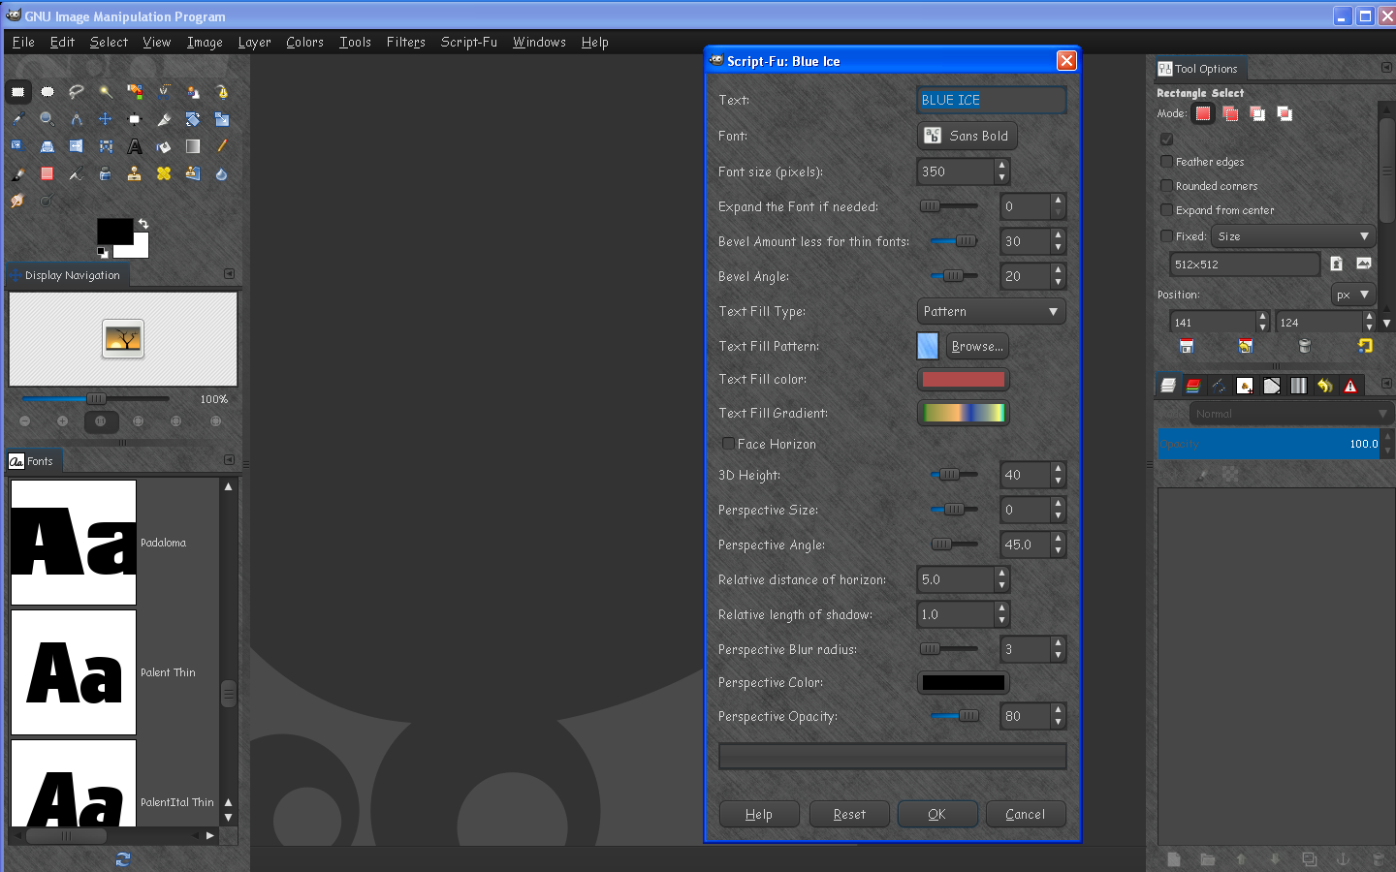Enable the Face Horizon checkbox

click(x=728, y=444)
